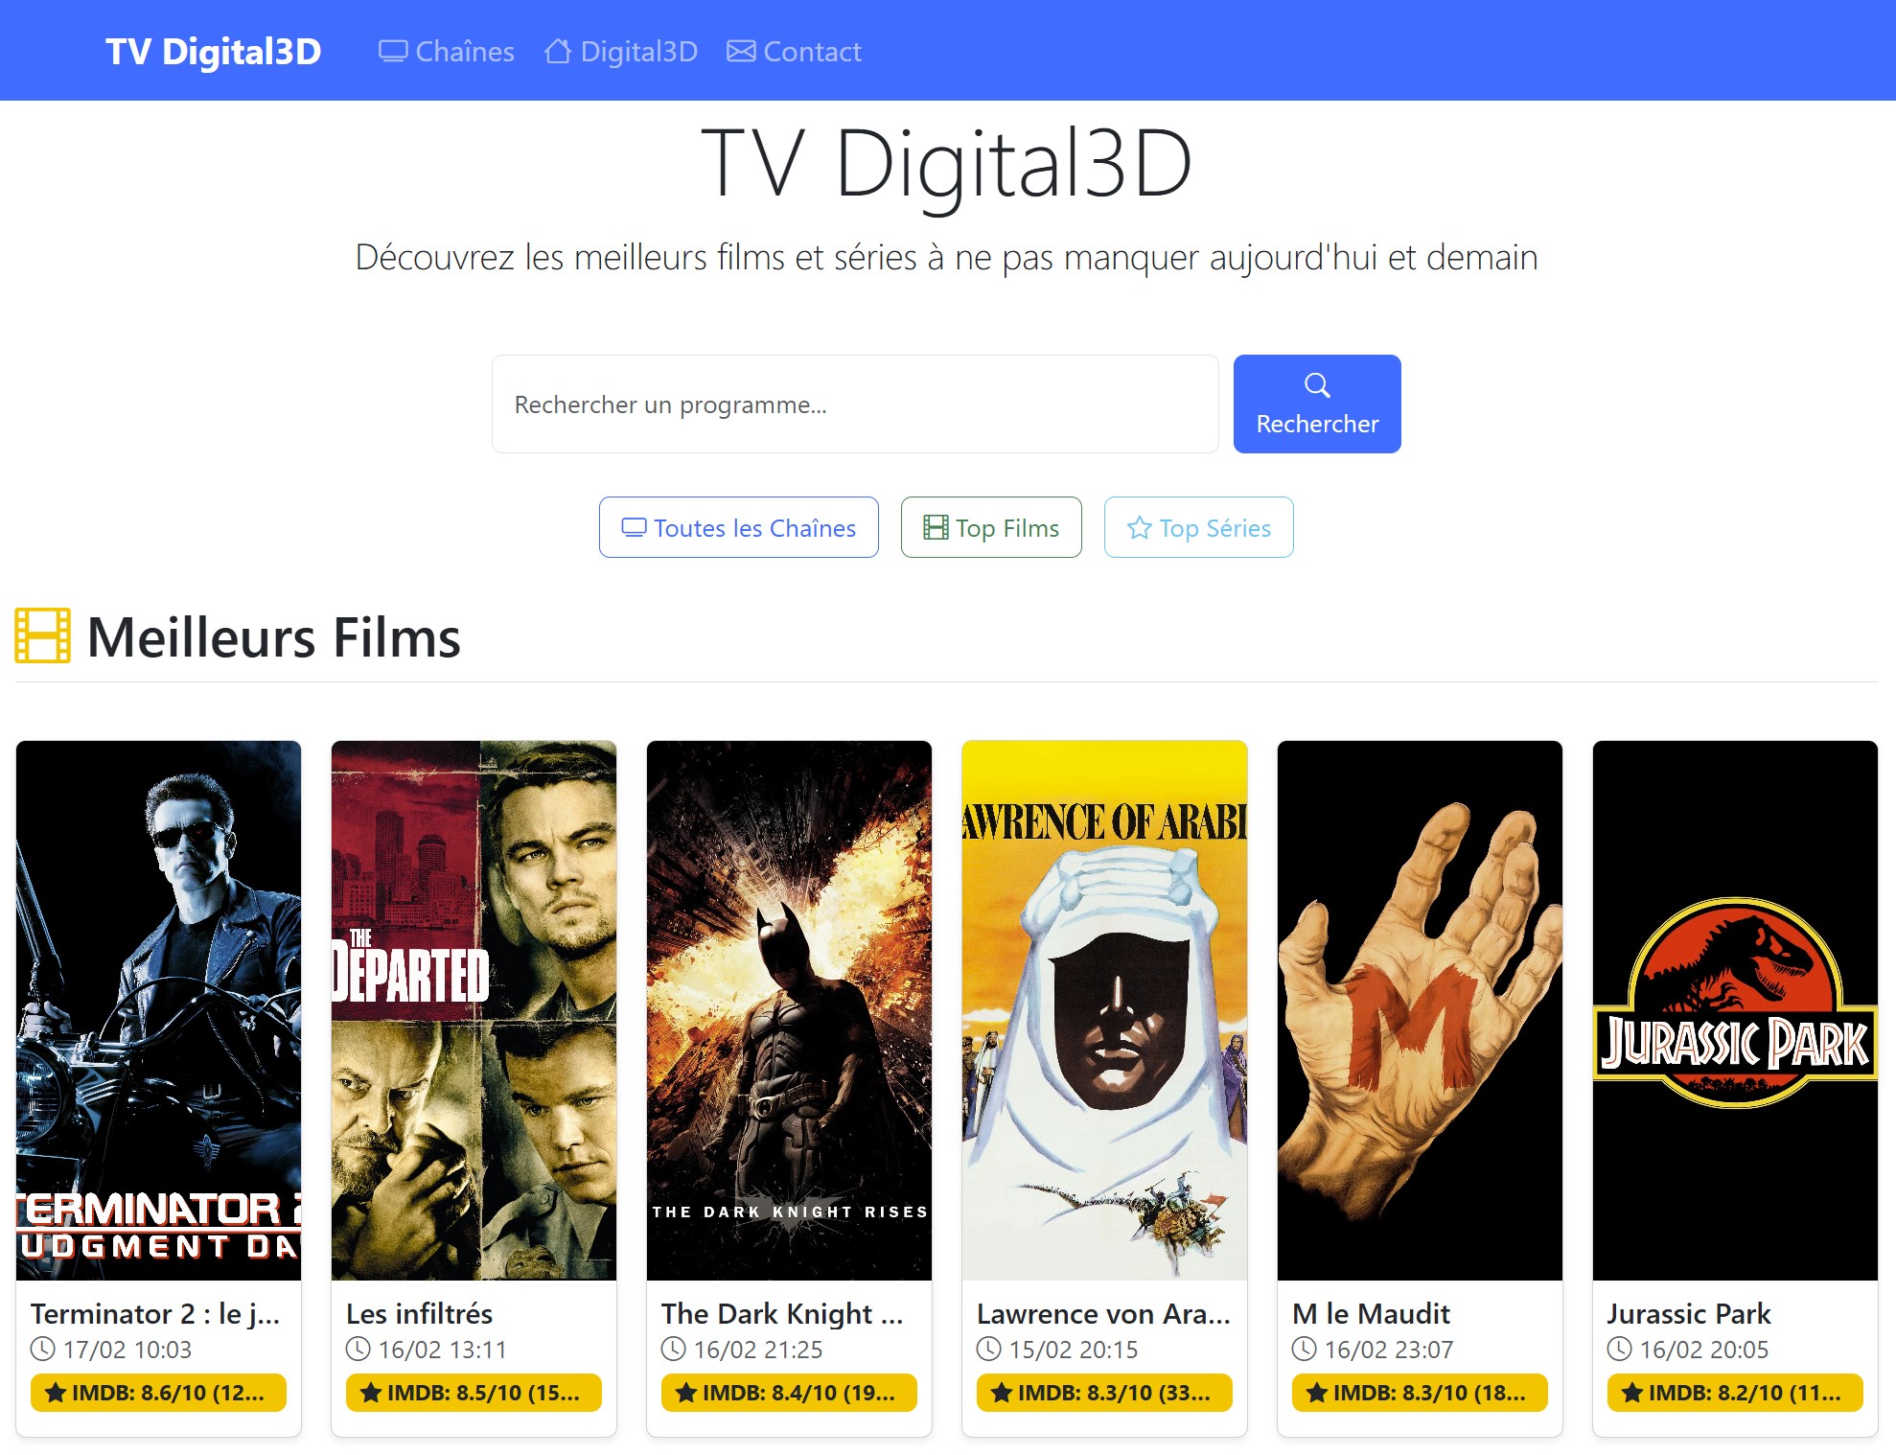Viewport: 1896px width, 1455px height.
Task: Click the Toutes les Chaînes button
Action: (x=738, y=527)
